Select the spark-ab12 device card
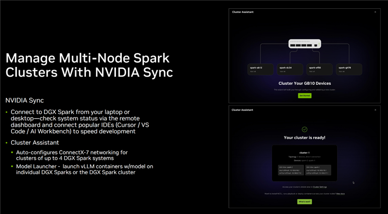 [260, 69]
